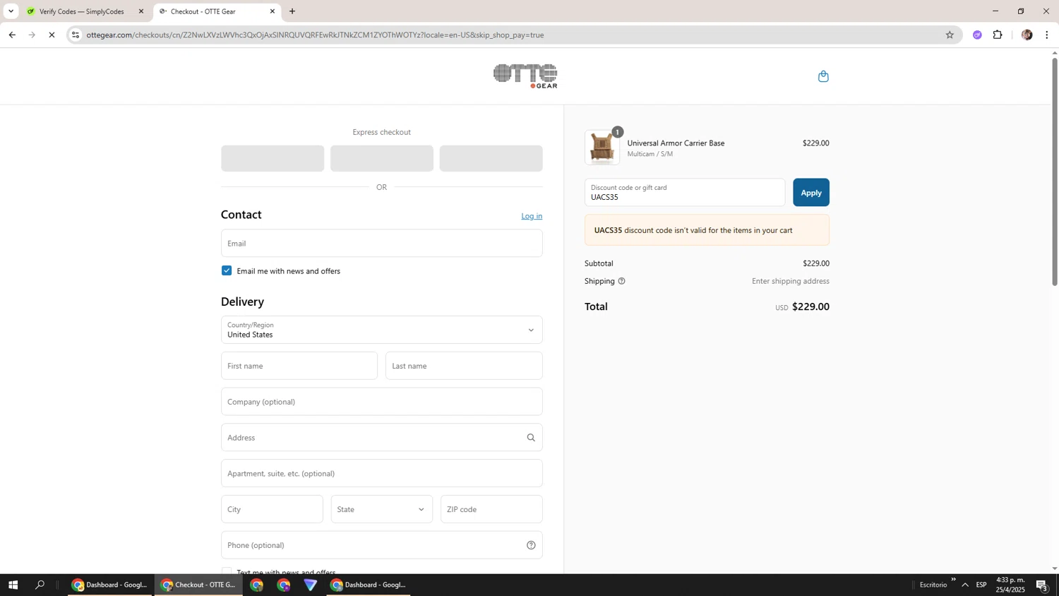1059x596 pixels.
Task: Open the last Dashboard - Google taskbar window
Action: [369, 585]
